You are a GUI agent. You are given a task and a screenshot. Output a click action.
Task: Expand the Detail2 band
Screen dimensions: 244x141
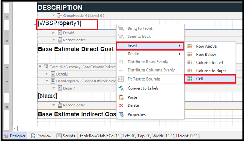click(x=47, y=74)
